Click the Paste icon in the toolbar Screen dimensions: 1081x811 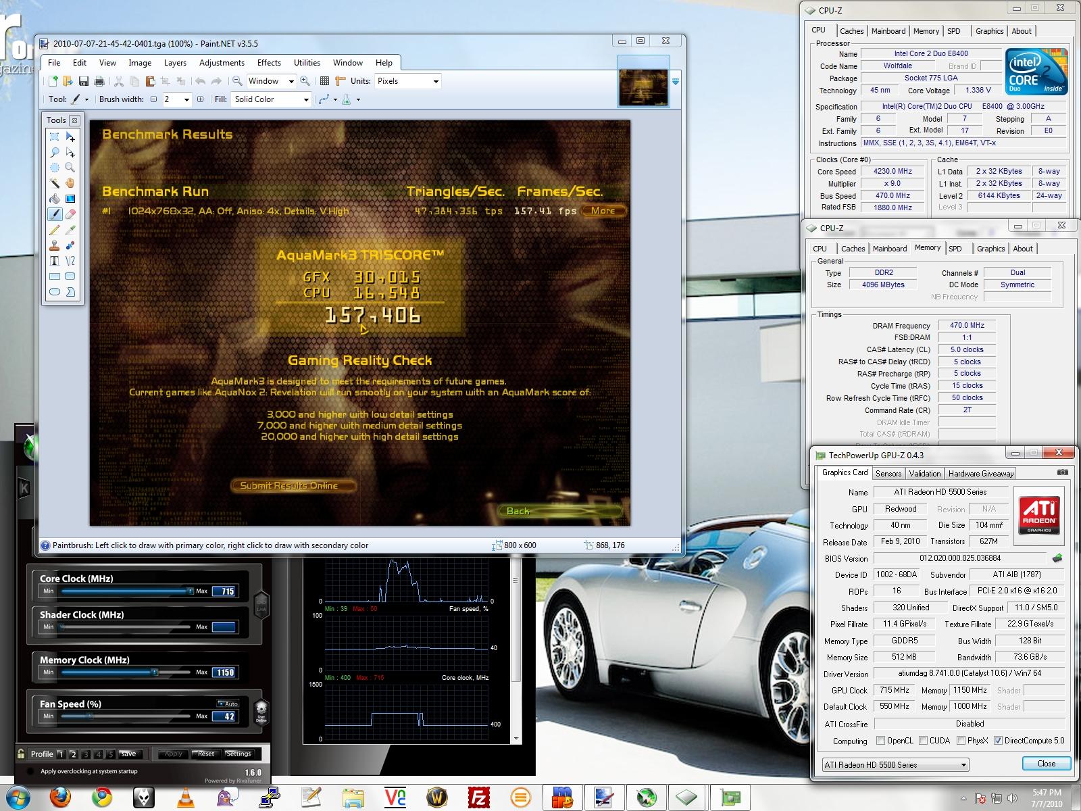click(150, 81)
